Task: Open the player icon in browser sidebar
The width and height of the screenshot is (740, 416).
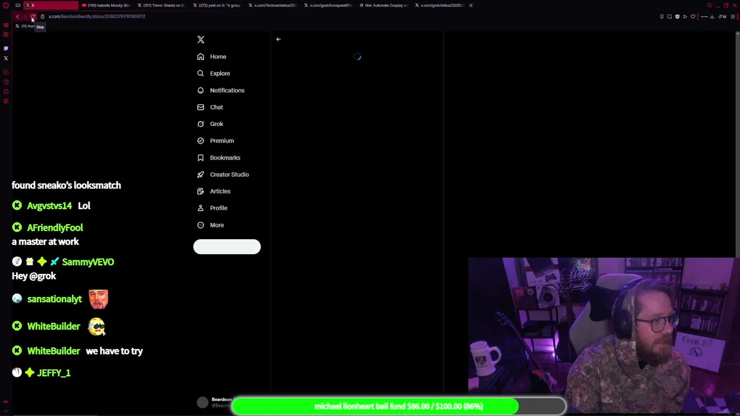Action: pos(6,72)
